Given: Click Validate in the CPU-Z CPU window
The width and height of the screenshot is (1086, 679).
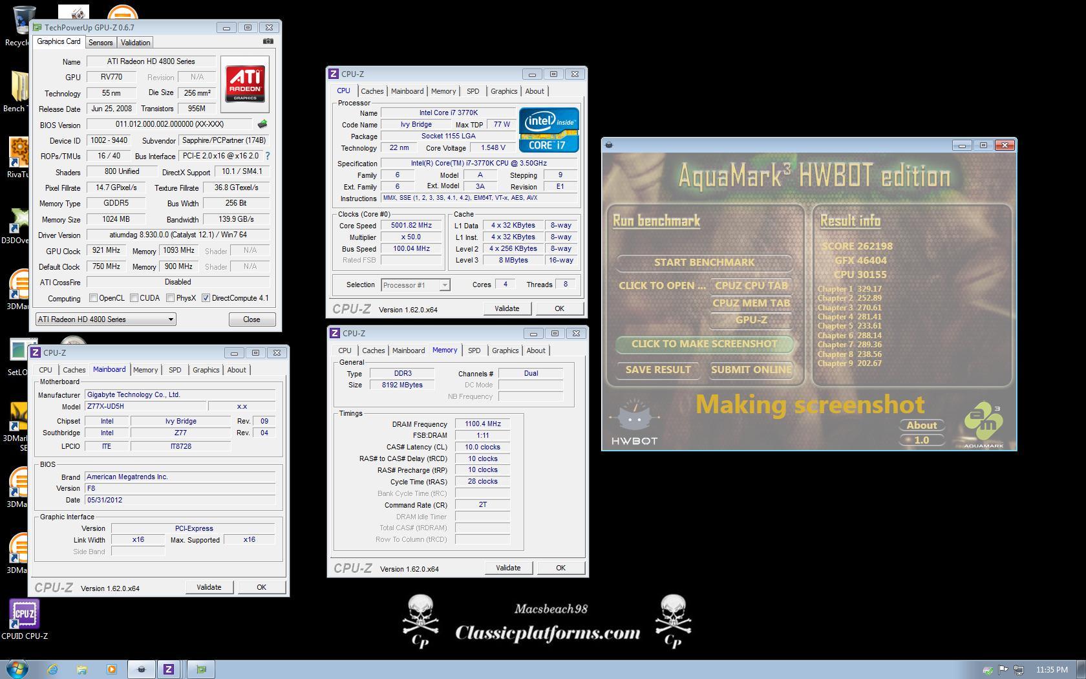Looking at the screenshot, I should [507, 308].
